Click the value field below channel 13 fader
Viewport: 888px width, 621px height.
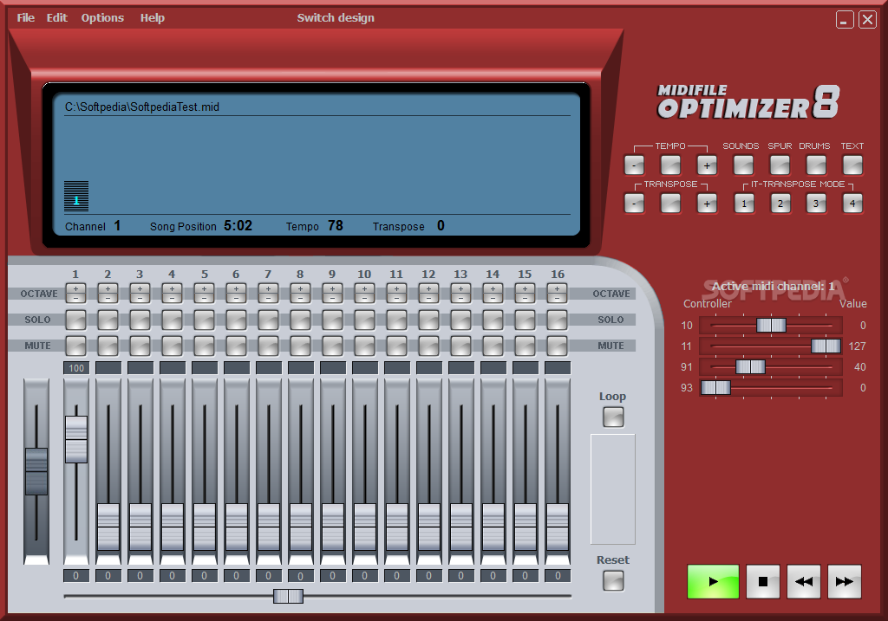pyautogui.click(x=461, y=576)
